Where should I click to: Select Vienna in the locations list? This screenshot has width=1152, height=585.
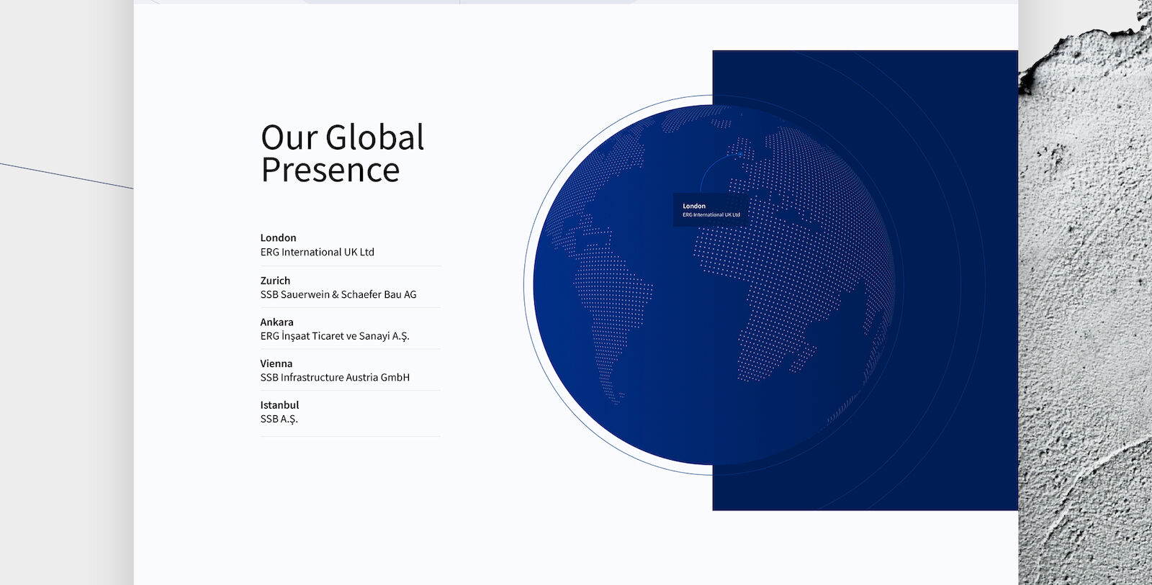click(276, 363)
